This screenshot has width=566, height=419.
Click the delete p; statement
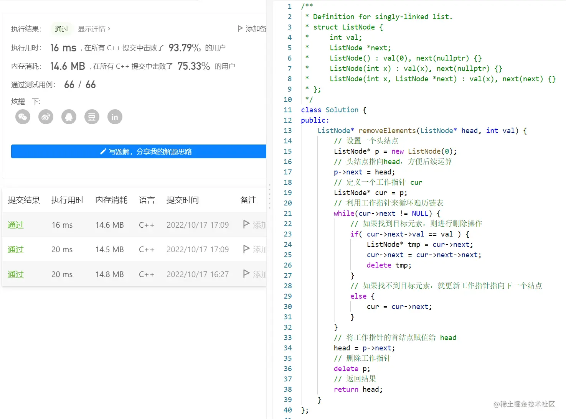coord(352,369)
